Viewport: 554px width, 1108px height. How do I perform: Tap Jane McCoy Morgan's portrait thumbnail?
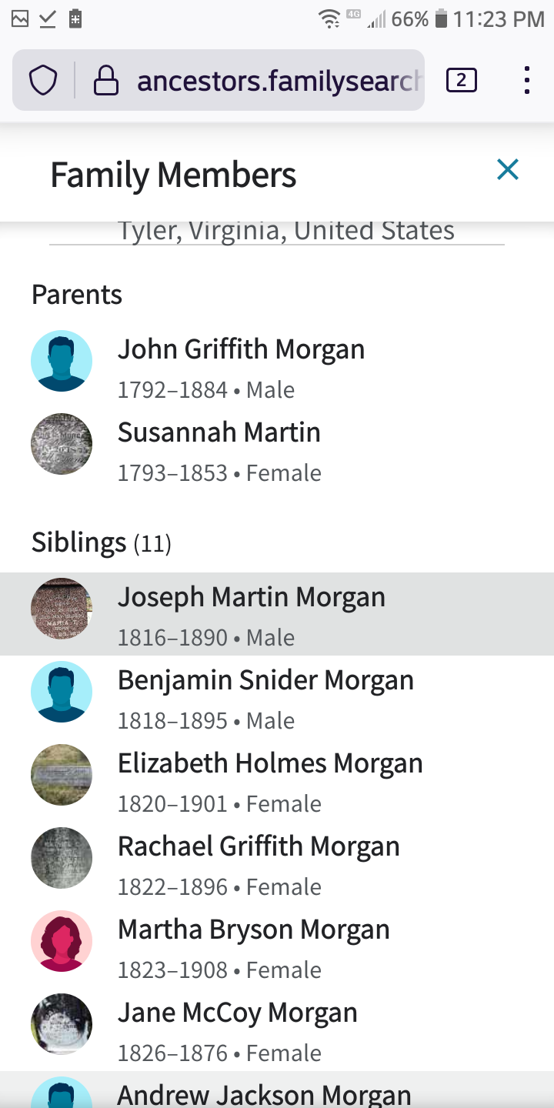[x=62, y=1024]
